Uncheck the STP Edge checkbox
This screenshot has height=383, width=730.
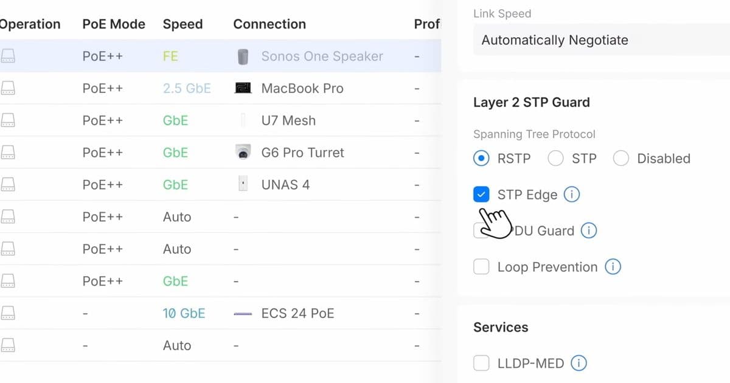pos(481,194)
